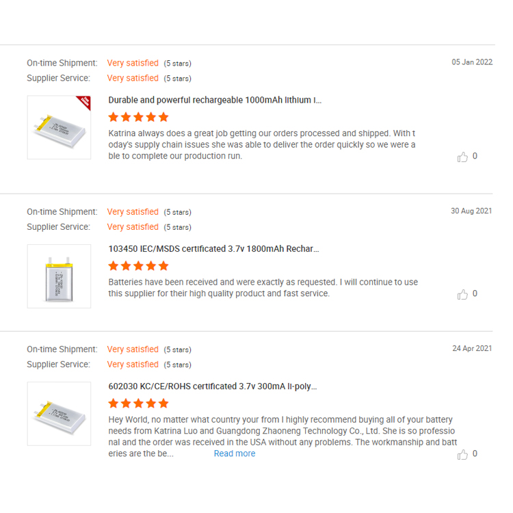The image size is (513, 513).
Task: Open '103450 IEC/MSDS certificated 3.7v 1800mAh' link
Action: point(213,249)
